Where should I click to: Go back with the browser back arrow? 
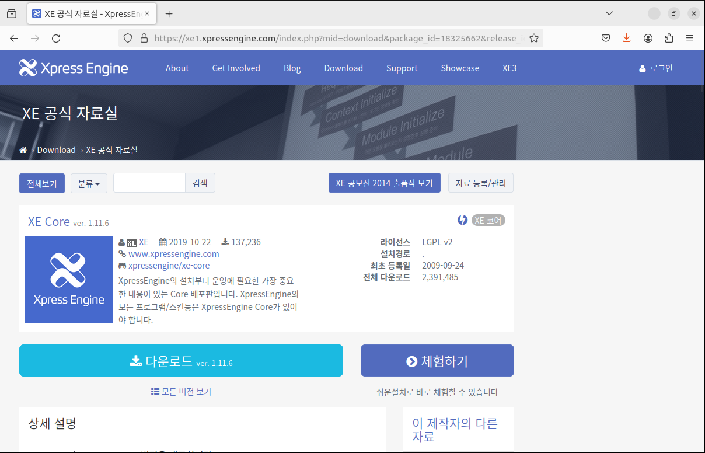pyautogui.click(x=14, y=39)
